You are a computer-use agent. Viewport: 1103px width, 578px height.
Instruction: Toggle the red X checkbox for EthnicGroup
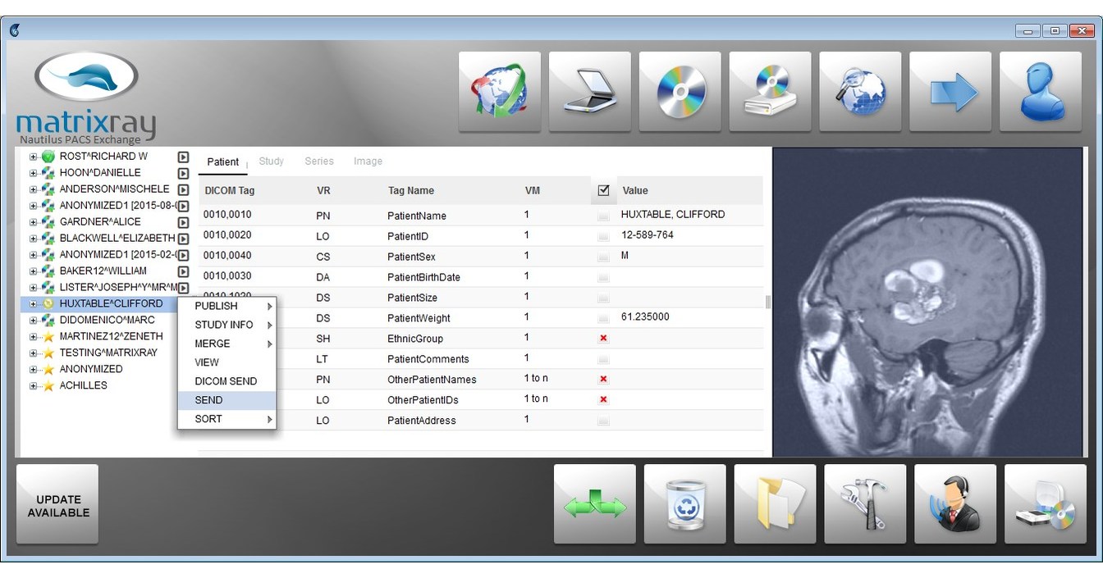pos(603,338)
